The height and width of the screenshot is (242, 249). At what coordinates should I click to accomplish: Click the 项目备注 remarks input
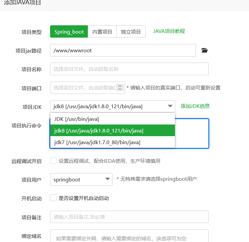tap(129, 217)
